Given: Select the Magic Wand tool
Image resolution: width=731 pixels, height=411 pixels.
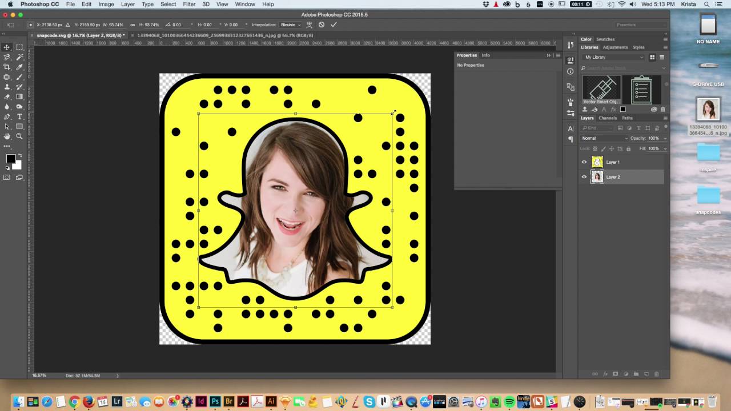Looking at the screenshot, I should (x=19, y=57).
